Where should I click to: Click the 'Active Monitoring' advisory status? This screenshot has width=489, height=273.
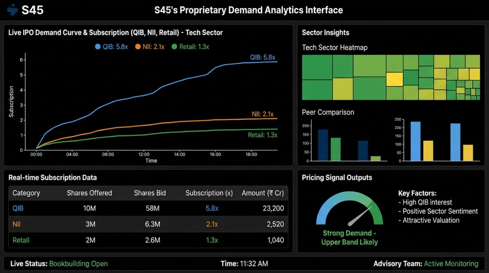click(451, 264)
